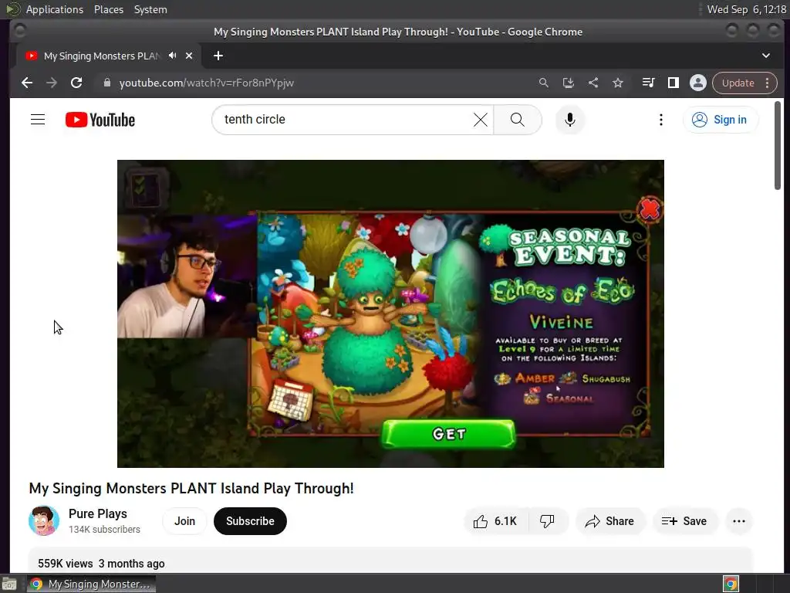Click the Chrome Update button
The image size is (790, 593).
click(738, 83)
